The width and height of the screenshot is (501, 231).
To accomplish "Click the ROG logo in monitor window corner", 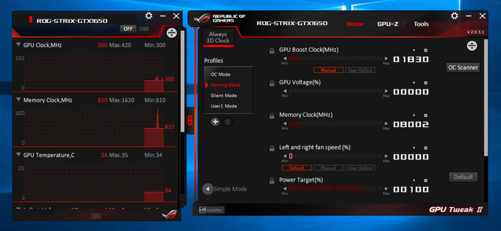I will [x=169, y=214].
